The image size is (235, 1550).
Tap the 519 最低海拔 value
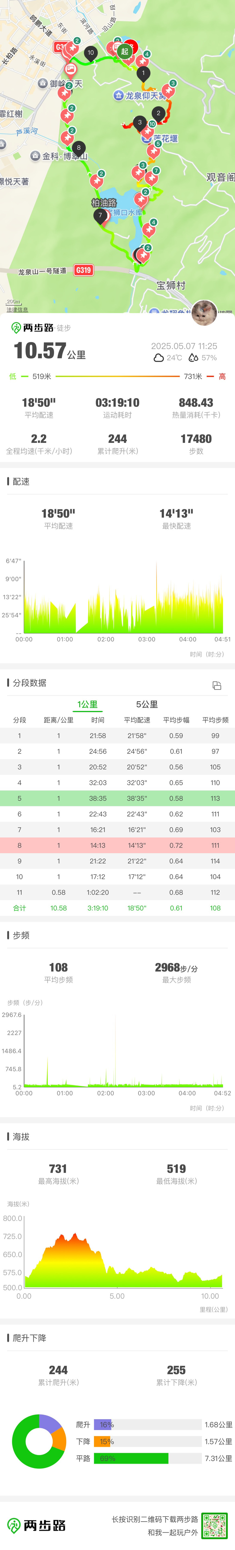tap(176, 1168)
